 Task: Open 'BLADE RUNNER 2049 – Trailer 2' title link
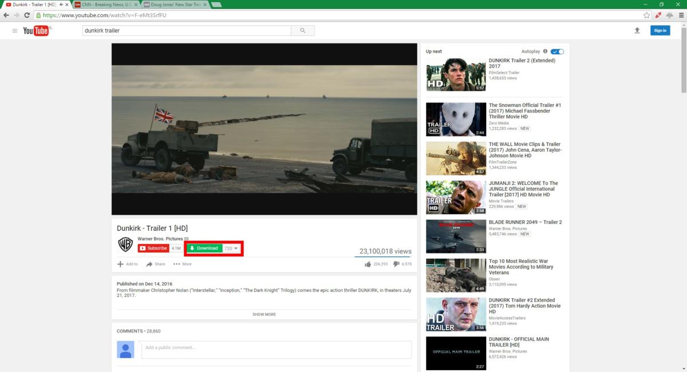coord(526,222)
